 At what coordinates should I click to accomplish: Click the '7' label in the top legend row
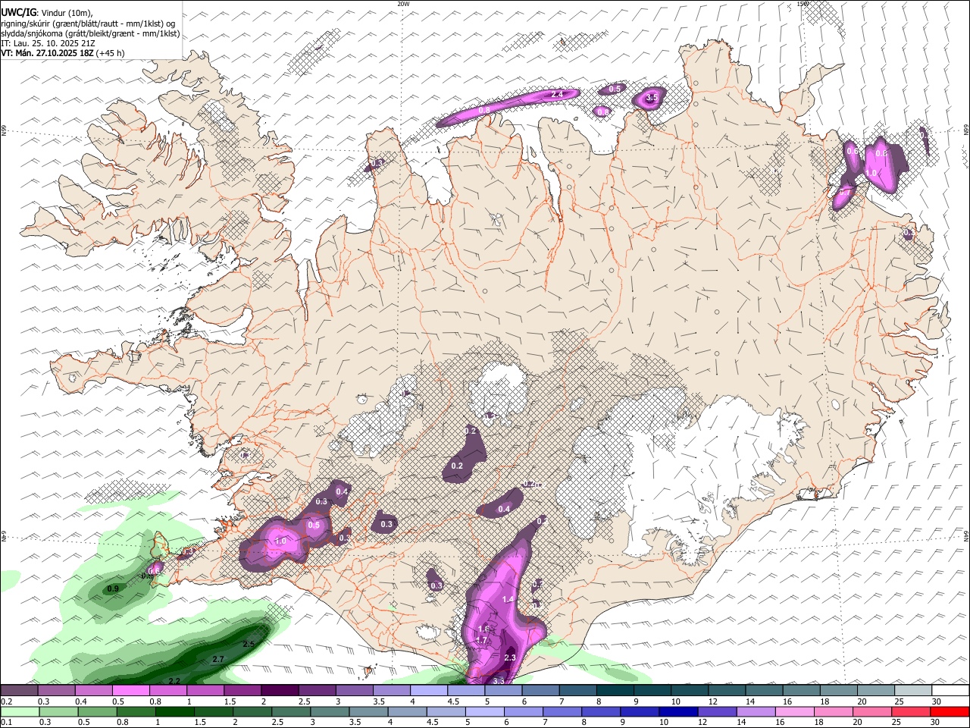coord(561,701)
